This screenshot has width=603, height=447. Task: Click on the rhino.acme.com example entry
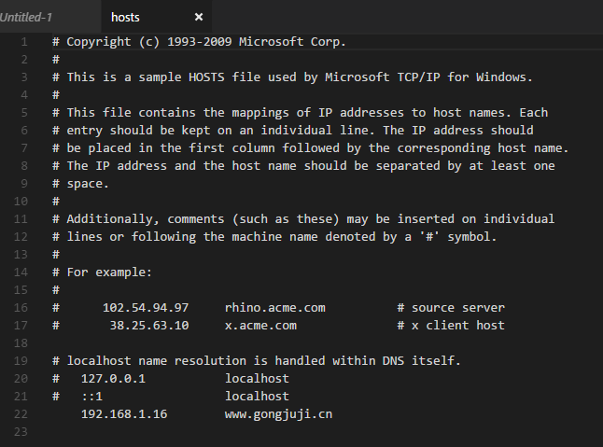(275, 307)
